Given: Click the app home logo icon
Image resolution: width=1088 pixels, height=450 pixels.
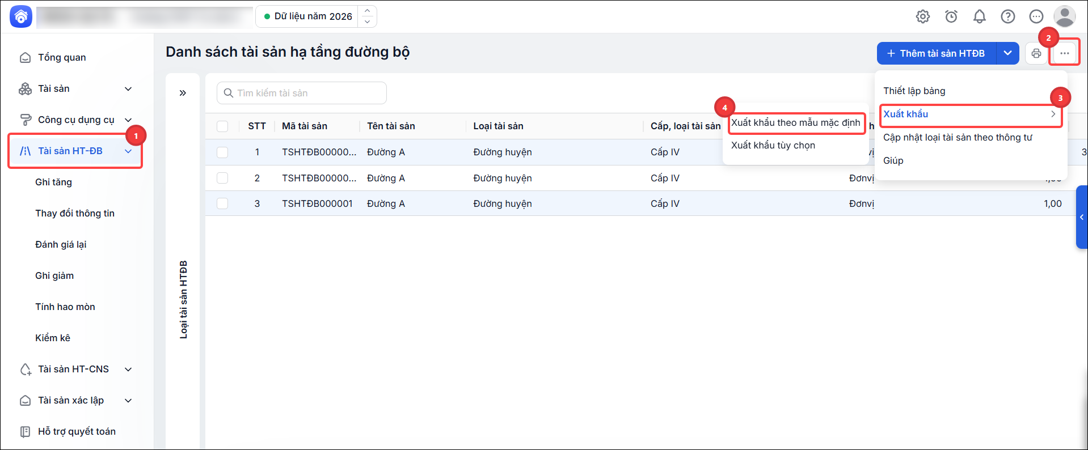Looking at the screenshot, I should click(21, 16).
